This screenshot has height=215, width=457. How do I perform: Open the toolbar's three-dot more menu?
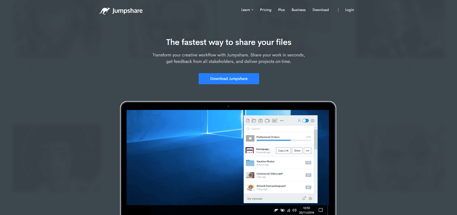click(282, 121)
